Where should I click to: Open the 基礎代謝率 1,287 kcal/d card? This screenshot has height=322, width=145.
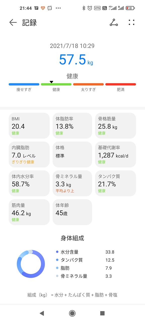[x=116, y=154]
